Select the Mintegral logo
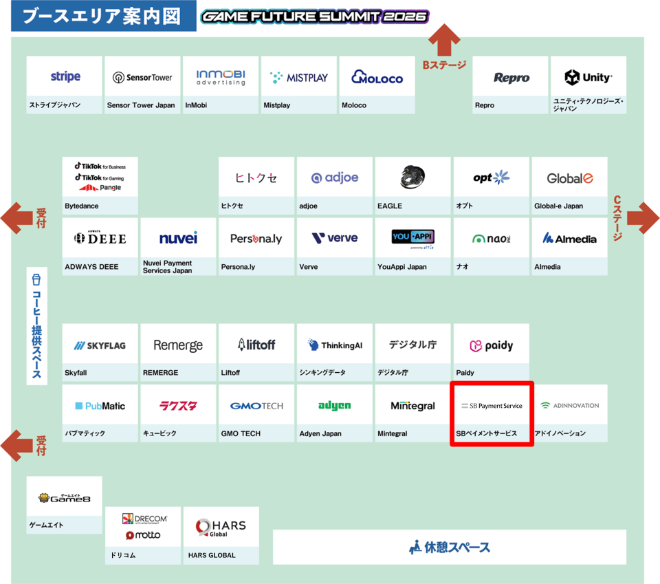 click(x=412, y=406)
